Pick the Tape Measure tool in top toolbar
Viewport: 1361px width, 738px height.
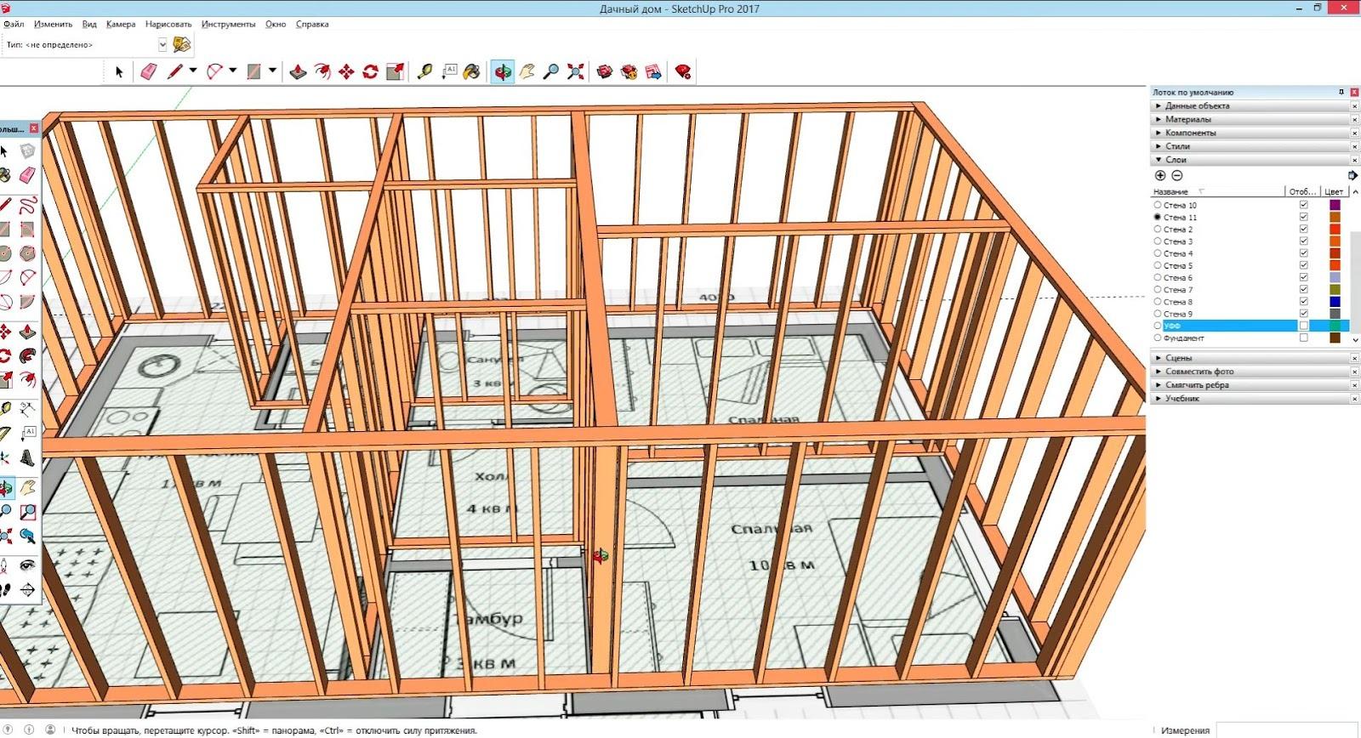[x=424, y=72]
